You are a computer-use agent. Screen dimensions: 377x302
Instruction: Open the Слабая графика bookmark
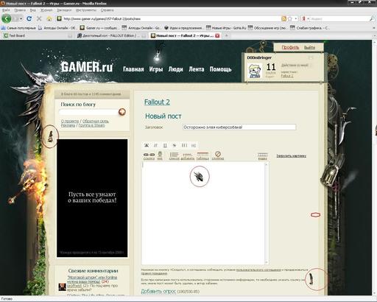310,28
